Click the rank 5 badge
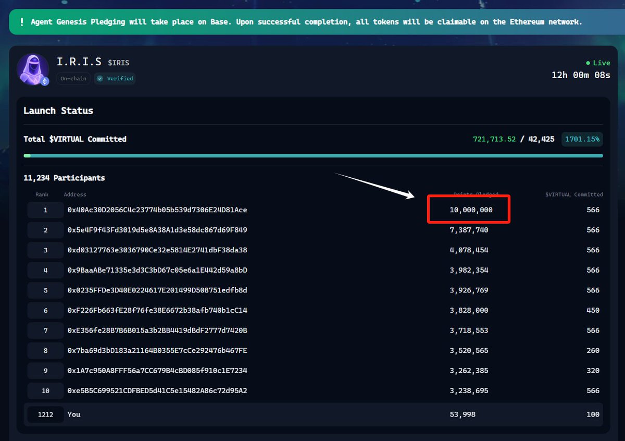The image size is (625, 441). point(45,290)
